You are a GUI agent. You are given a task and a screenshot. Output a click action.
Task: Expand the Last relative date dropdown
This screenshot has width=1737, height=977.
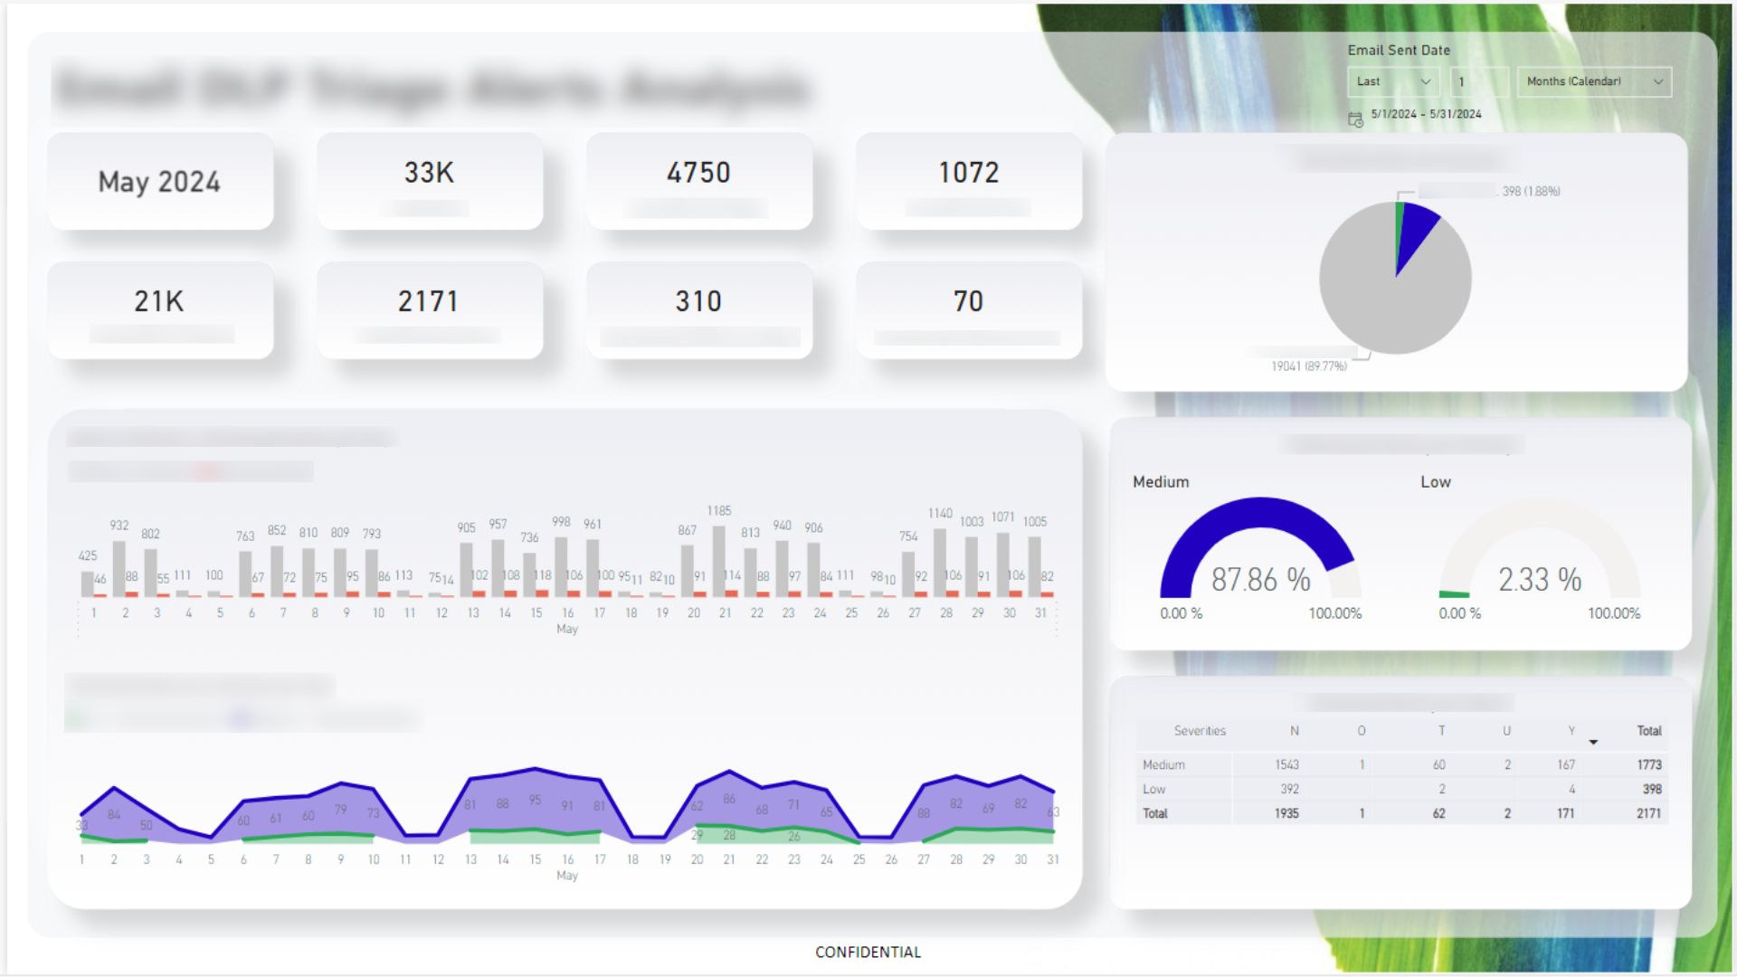tap(1394, 81)
